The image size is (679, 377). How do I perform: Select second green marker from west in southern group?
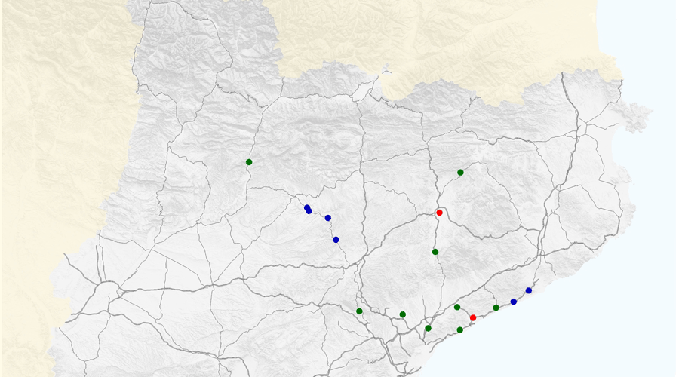coord(403,314)
